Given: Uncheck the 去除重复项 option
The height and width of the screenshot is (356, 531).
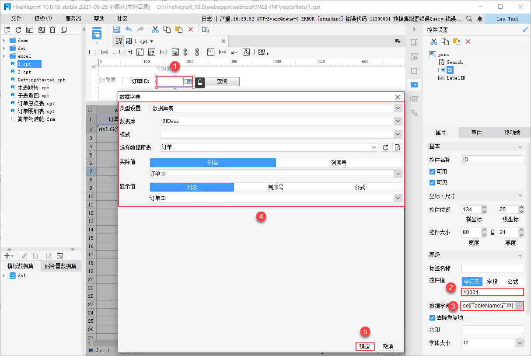Looking at the screenshot, I should pyautogui.click(x=432, y=318).
